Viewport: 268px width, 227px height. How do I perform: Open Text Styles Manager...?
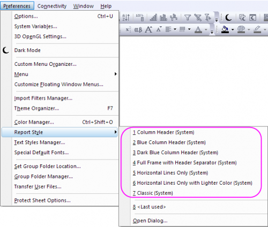pos(60,142)
